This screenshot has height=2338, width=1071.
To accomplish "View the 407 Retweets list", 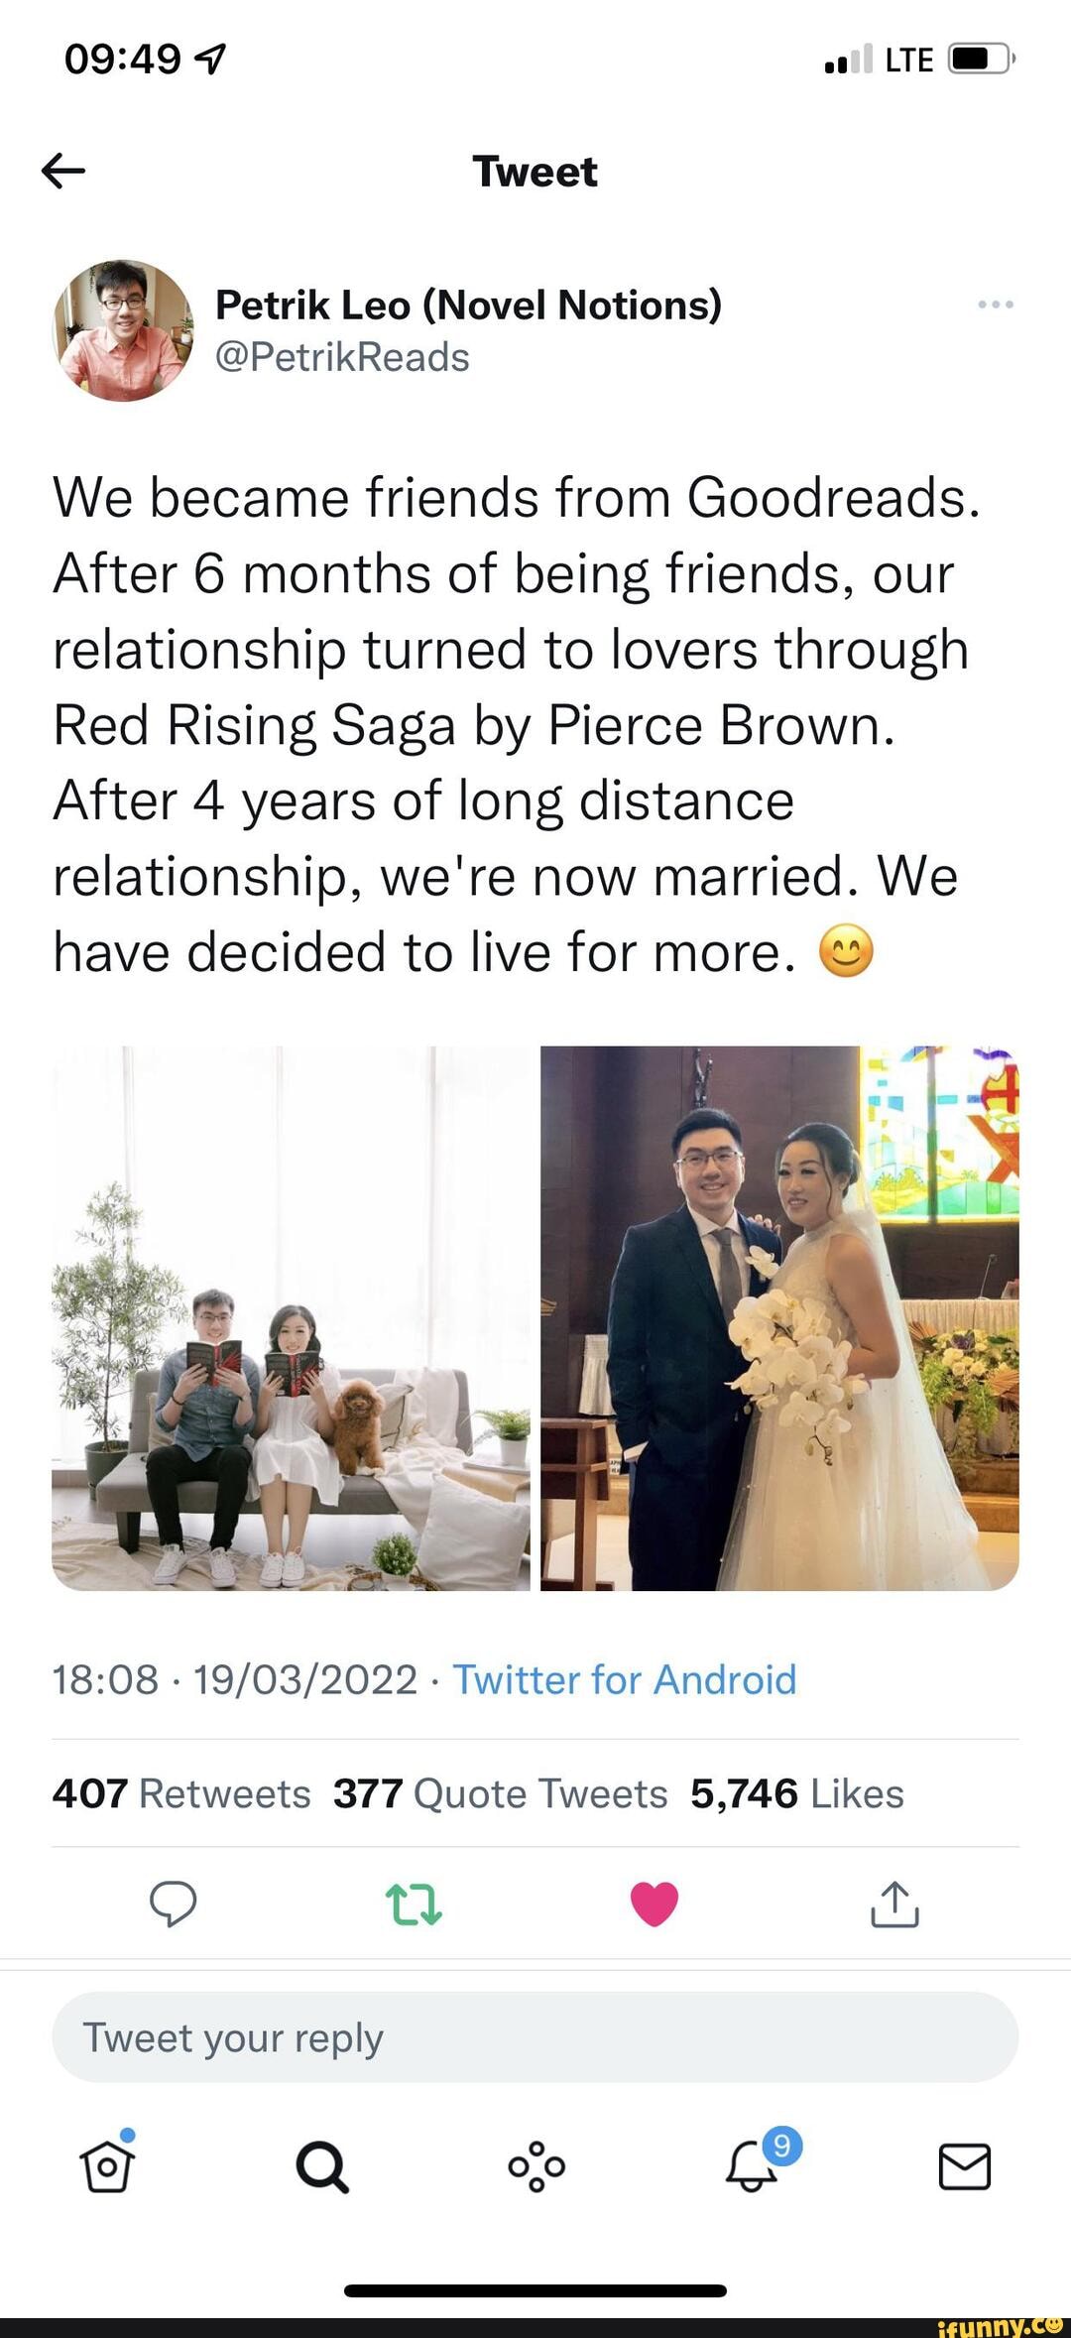I will tap(181, 1793).
